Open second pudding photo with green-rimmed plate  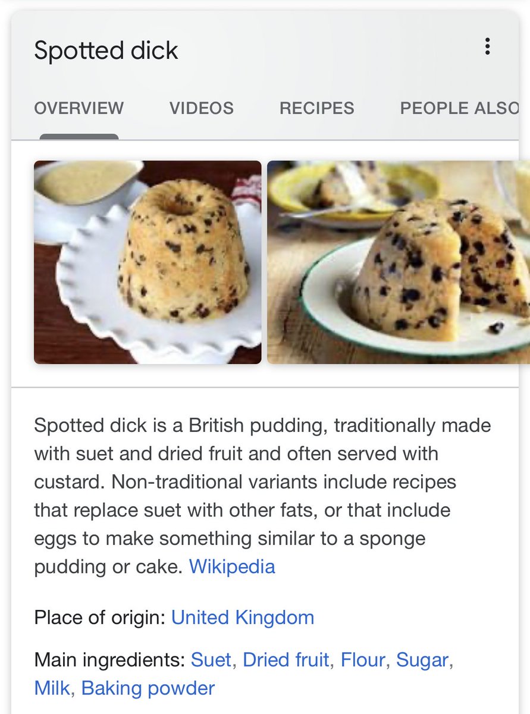(x=399, y=262)
